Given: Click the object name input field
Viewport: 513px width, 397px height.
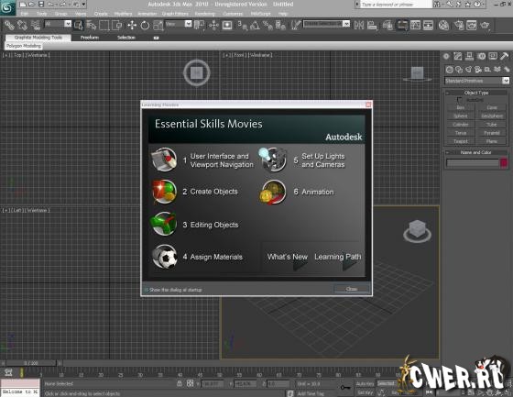Looking at the screenshot, I should pyautogui.click(x=473, y=163).
